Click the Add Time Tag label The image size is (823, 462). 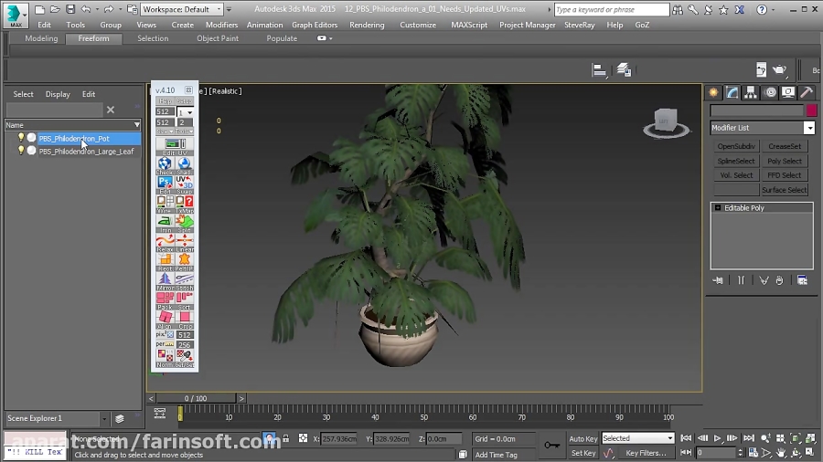coord(496,455)
